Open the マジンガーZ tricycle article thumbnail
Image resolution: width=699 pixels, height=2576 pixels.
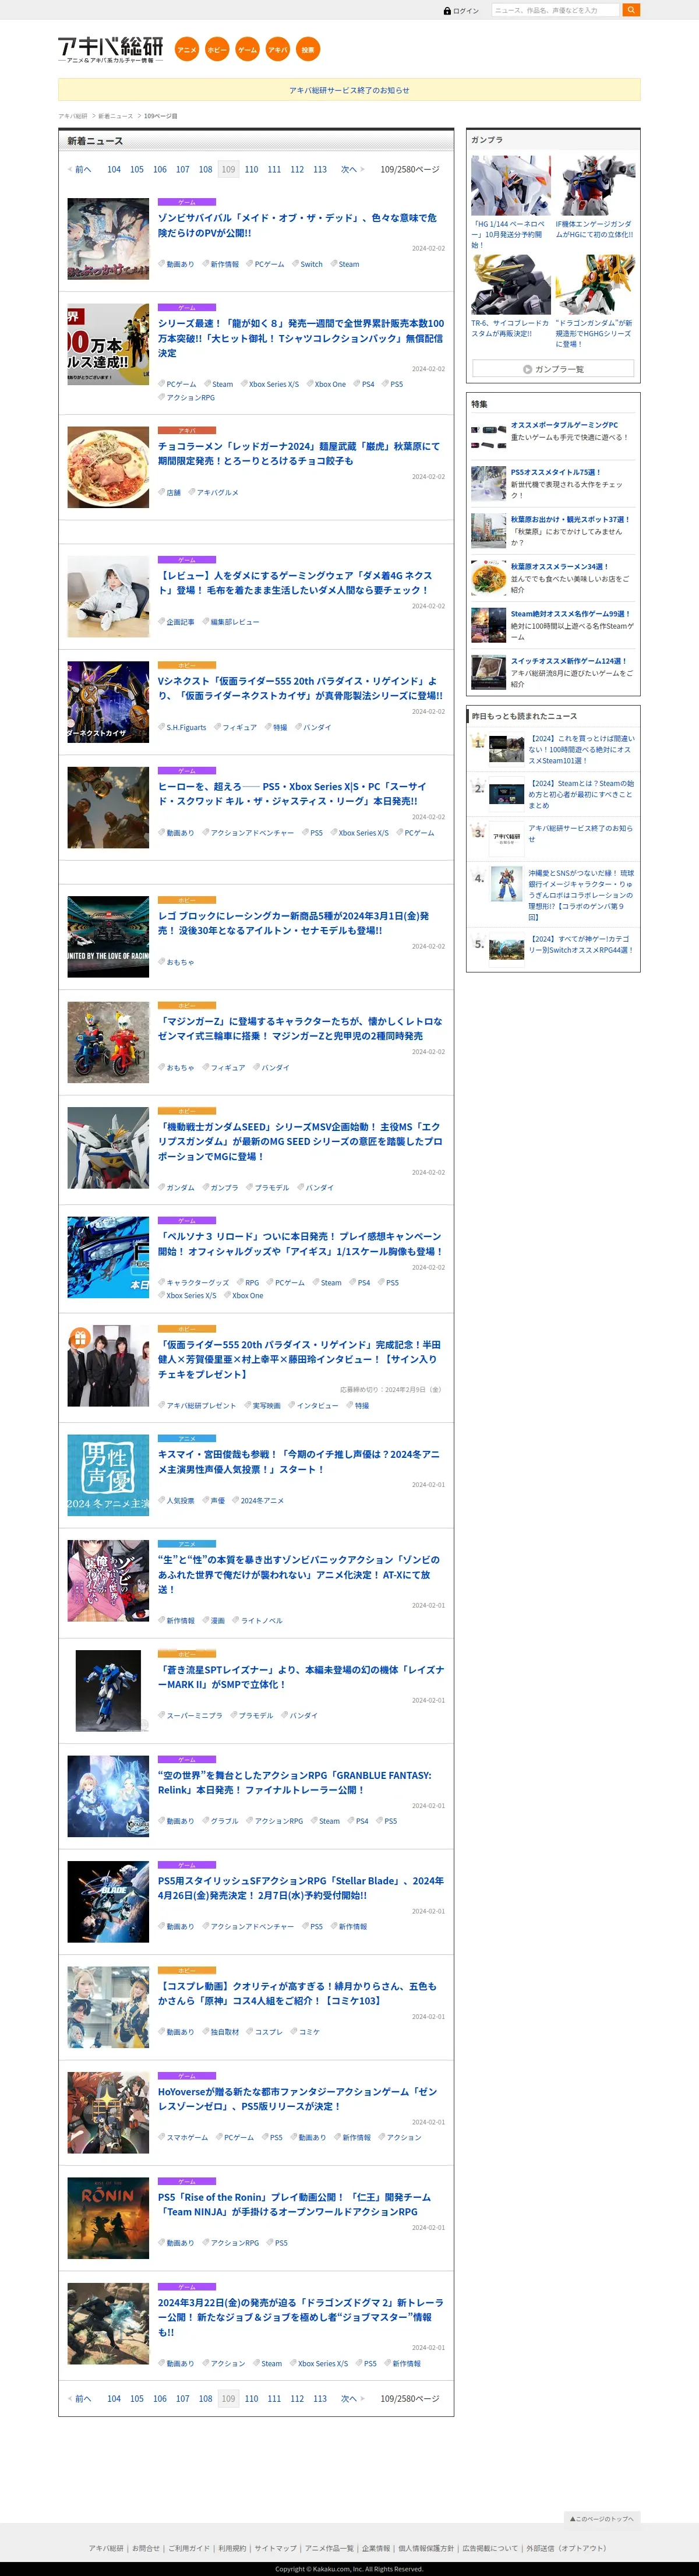108,1042
